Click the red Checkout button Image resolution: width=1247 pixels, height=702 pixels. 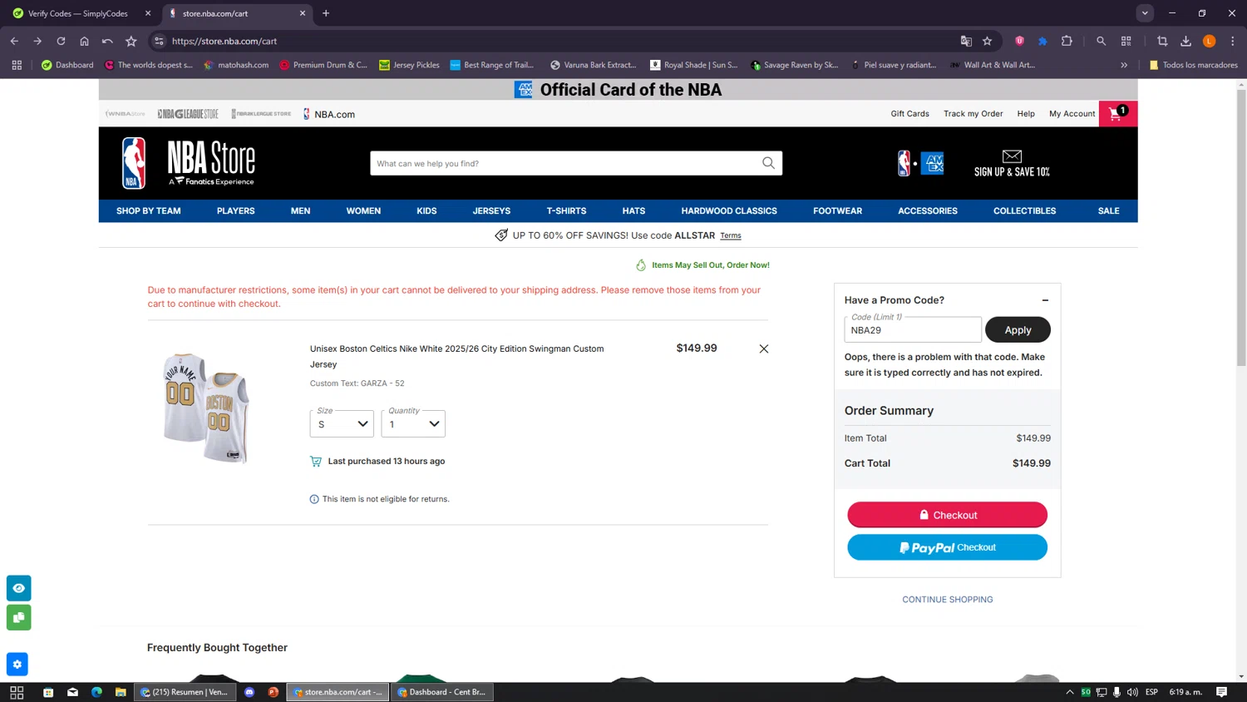pos(947,515)
